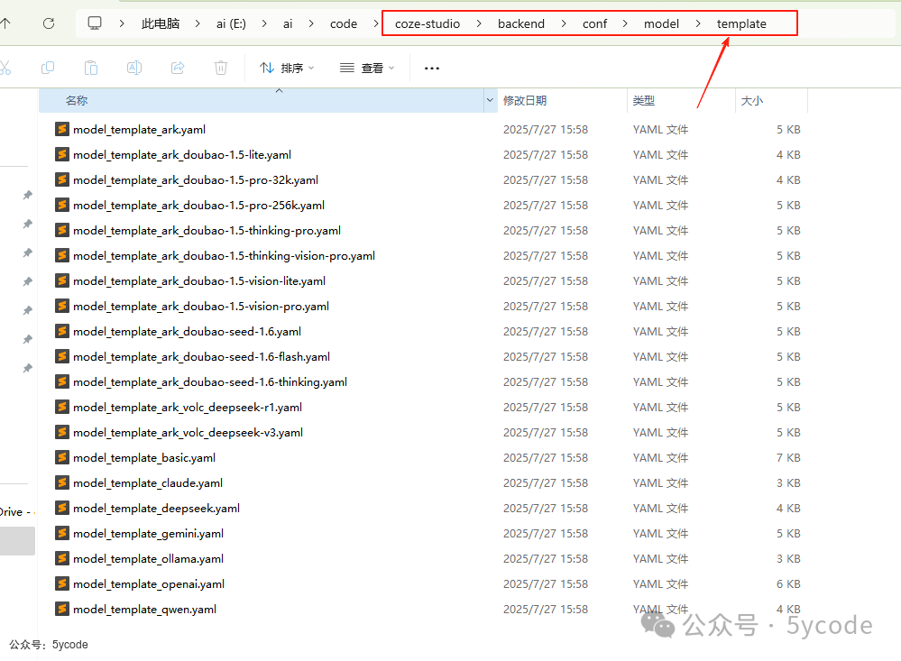Viewport: 901px width, 661px height.
Task: Click the date cell of model_template_ark.yaml
Action: pos(546,130)
